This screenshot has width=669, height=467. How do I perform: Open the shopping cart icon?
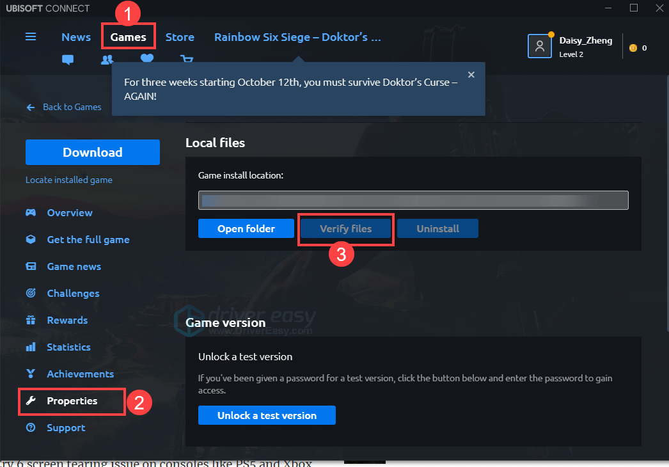[x=187, y=59]
